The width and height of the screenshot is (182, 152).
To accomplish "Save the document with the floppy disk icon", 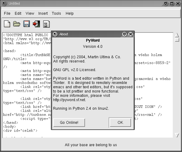I will (x=26, y=24).
